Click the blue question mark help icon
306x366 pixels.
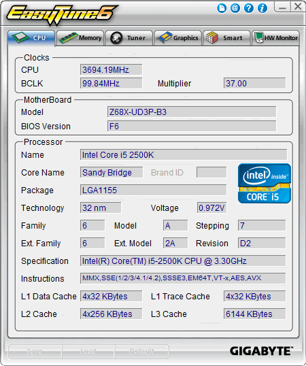pyautogui.click(x=249, y=8)
